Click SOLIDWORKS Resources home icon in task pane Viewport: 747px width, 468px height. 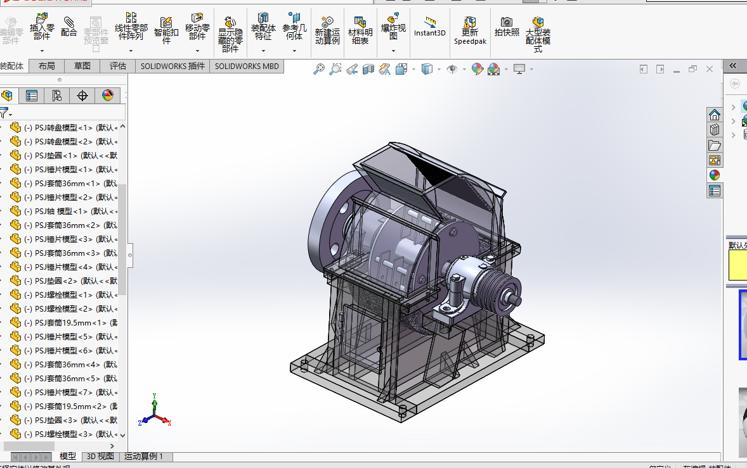714,115
